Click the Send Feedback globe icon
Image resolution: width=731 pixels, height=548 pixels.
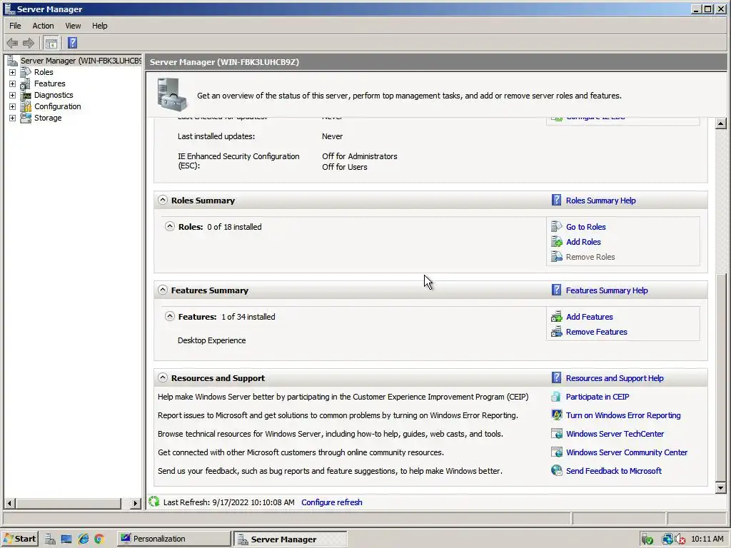point(557,470)
